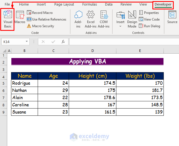179x146 pixels.
Task: Start Record Macro
Action: coord(40,13)
